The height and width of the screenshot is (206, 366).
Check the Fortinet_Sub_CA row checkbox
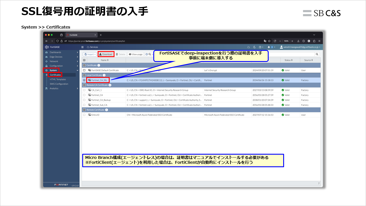84,105
